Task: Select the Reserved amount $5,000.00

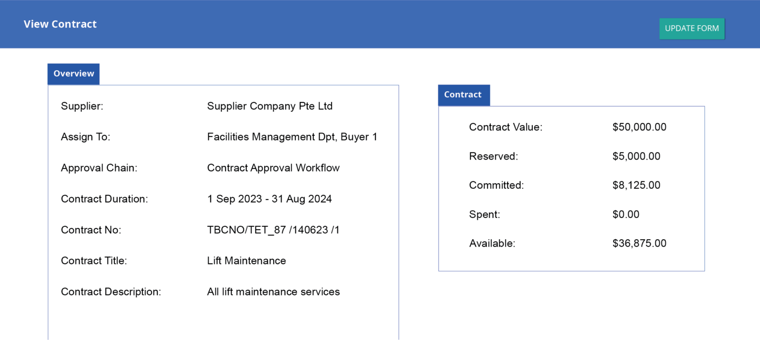Action: [x=636, y=156]
